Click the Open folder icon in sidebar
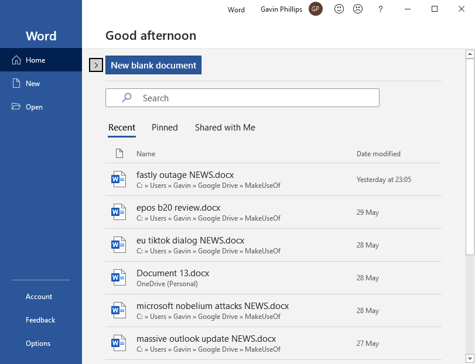This screenshot has width=475, height=364. [x=17, y=107]
